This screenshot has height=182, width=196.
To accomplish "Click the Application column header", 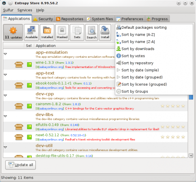I will 46,46.
